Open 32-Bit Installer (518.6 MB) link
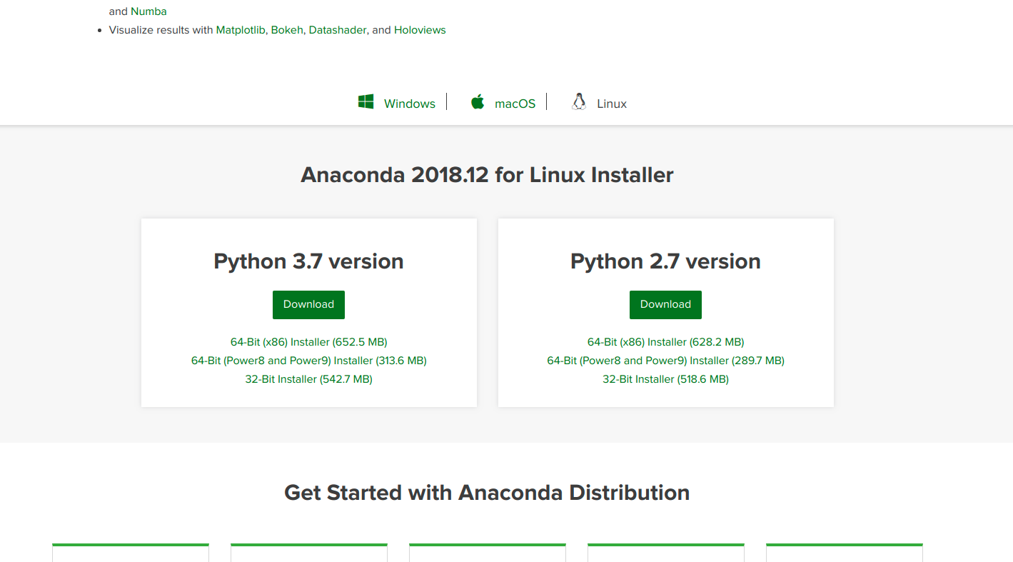The width and height of the screenshot is (1013, 562). pyautogui.click(x=666, y=379)
